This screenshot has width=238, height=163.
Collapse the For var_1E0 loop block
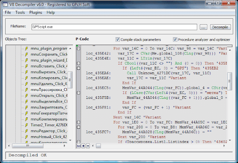(78, 122)
